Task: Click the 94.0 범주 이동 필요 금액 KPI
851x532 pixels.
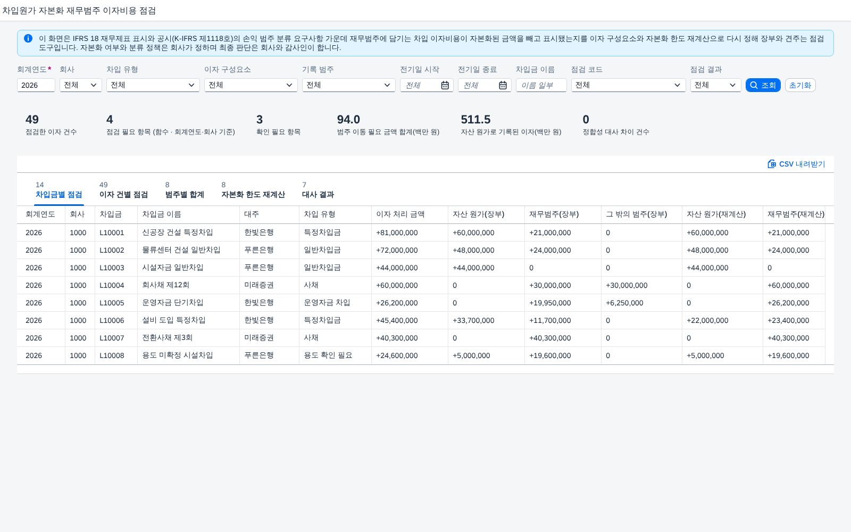Action: pyautogui.click(x=348, y=119)
